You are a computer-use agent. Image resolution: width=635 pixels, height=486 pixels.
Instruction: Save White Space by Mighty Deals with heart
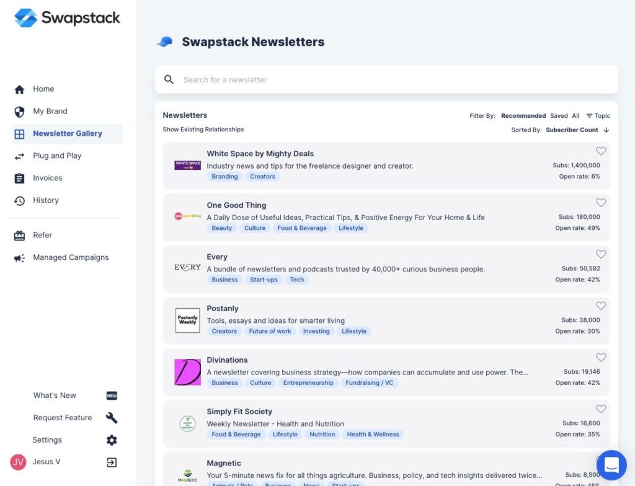pos(601,151)
